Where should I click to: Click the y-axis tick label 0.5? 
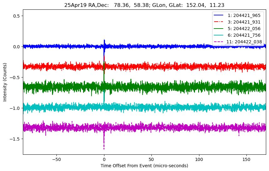tap(17, 16)
